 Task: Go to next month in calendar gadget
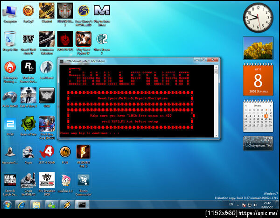pos(270,105)
